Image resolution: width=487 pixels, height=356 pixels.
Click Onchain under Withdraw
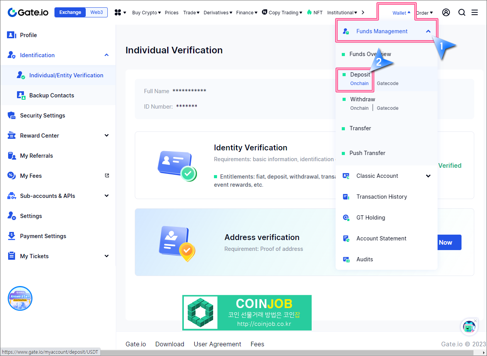[359, 108]
